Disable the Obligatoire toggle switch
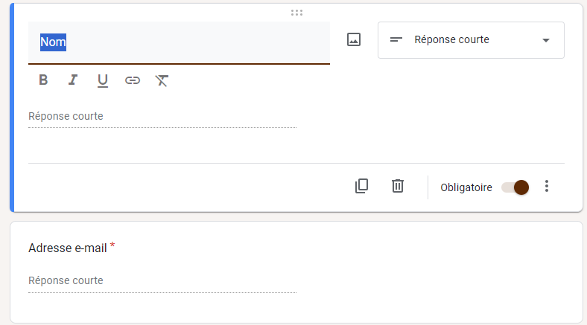Image resolution: width=587 pixels, height=325 pixels. tap(515, 187)
